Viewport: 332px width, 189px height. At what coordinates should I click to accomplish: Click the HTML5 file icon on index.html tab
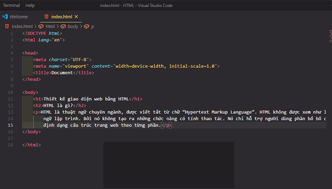pyautogui.click(x=46, y=16)
